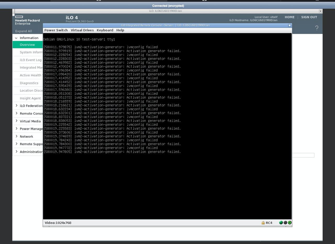This screenshot has width=335, height=244.
Task: Click console line with timestamp 580011.979875
Action: 100,47
